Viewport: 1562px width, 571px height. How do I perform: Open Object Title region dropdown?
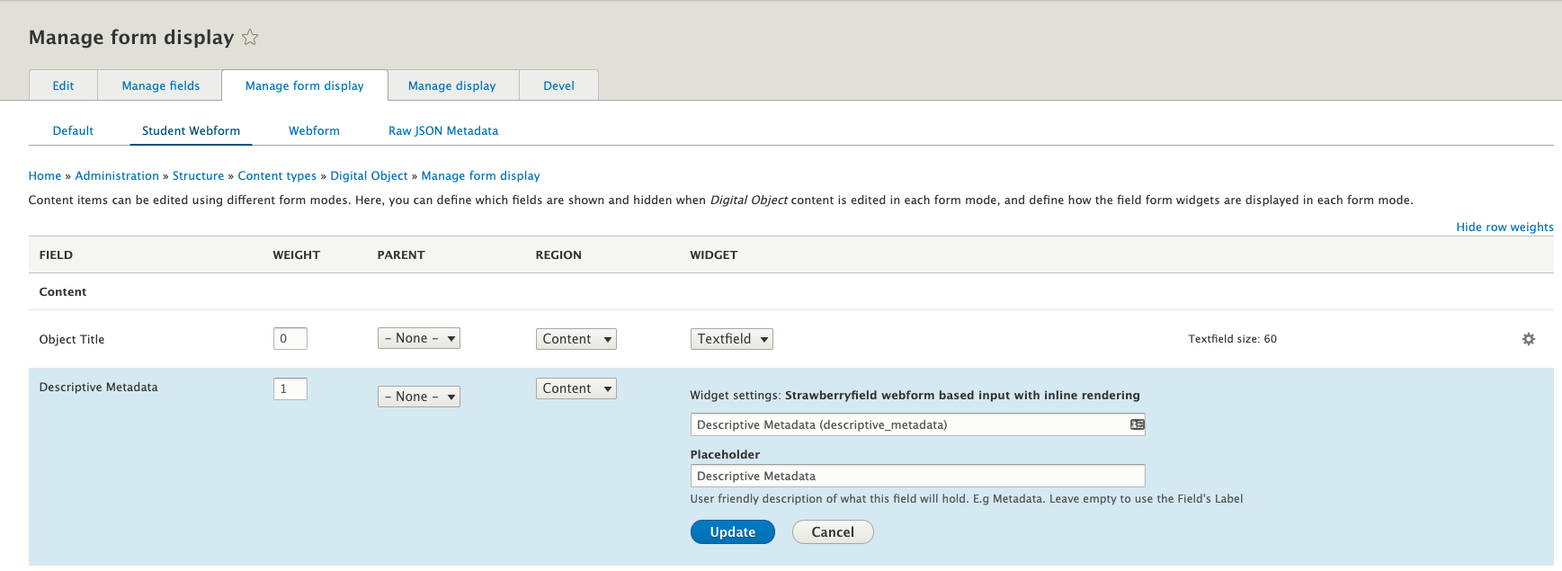click(576, 339)
